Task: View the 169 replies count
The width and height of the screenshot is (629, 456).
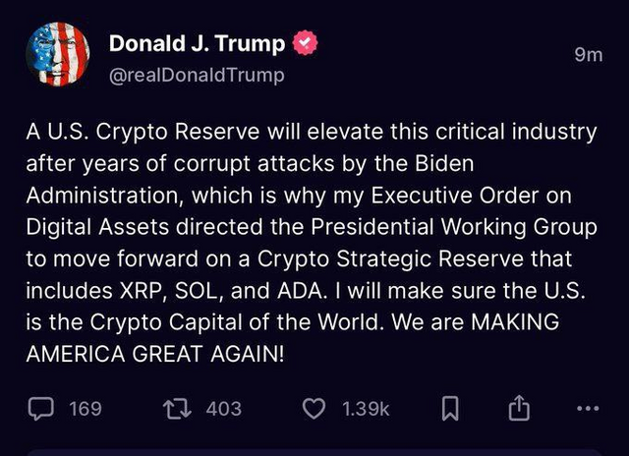Action: pyautogui.click(x=86, y=407)
